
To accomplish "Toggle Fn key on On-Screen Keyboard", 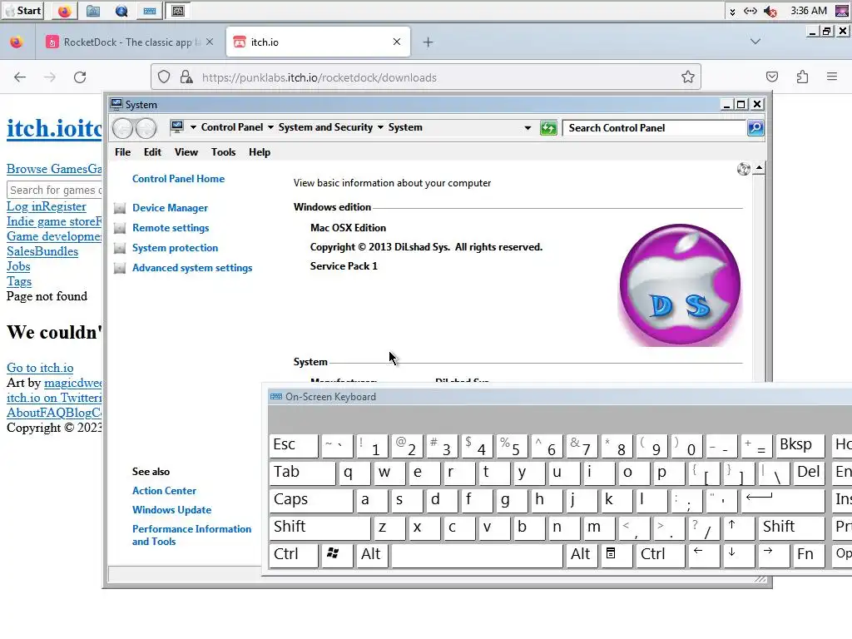I will pyautogui.click(x=808, y=554).
